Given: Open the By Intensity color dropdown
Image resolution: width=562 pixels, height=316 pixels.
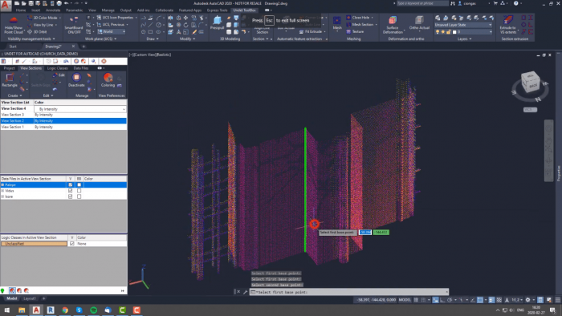Looking at the screenshot, I should [80, 109].
